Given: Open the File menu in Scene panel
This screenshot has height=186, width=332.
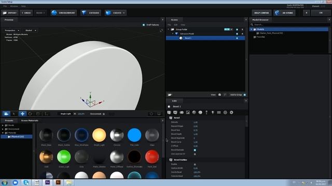Looking at the screenshot, I should [169, 25].
